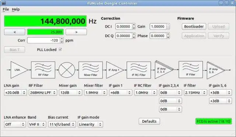
Task: Open the IF gain mode Linearity dropdown
Action: point(90,124)
